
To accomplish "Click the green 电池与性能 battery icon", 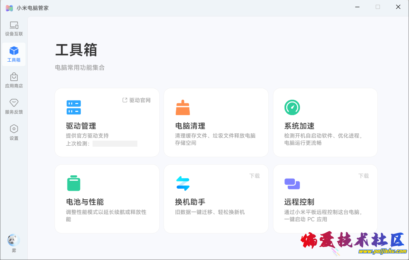I will pos(74,183).
